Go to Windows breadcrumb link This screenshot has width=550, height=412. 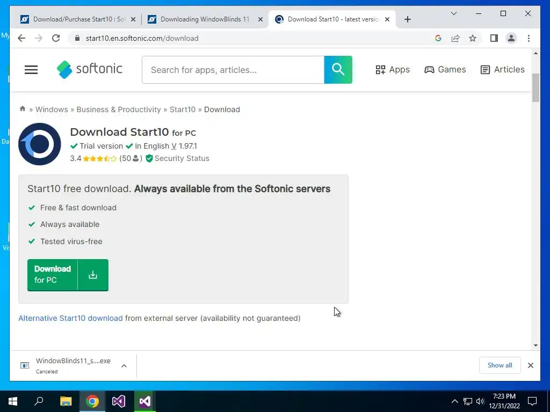point(52,109)
